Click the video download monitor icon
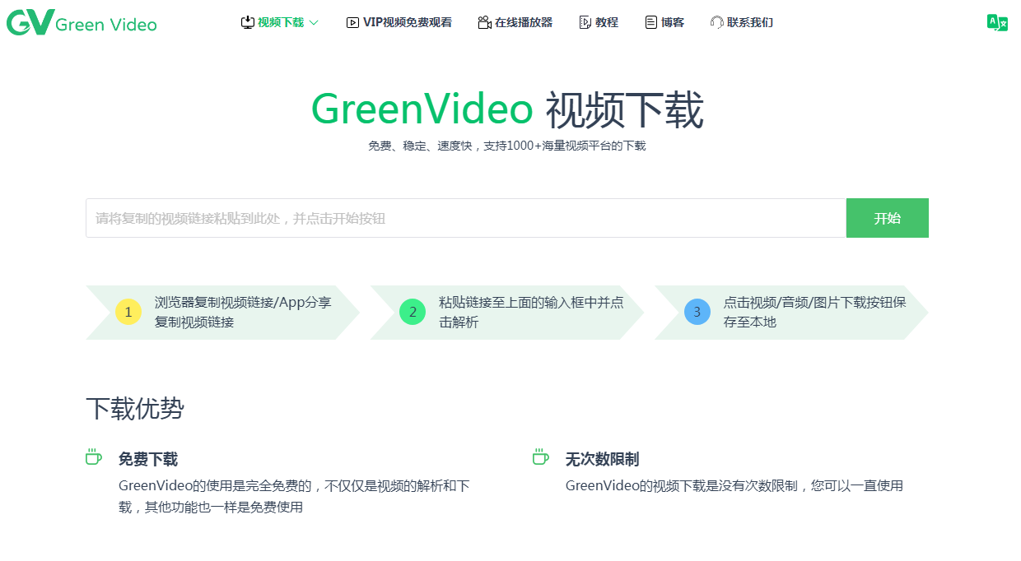 click(247, 22)
